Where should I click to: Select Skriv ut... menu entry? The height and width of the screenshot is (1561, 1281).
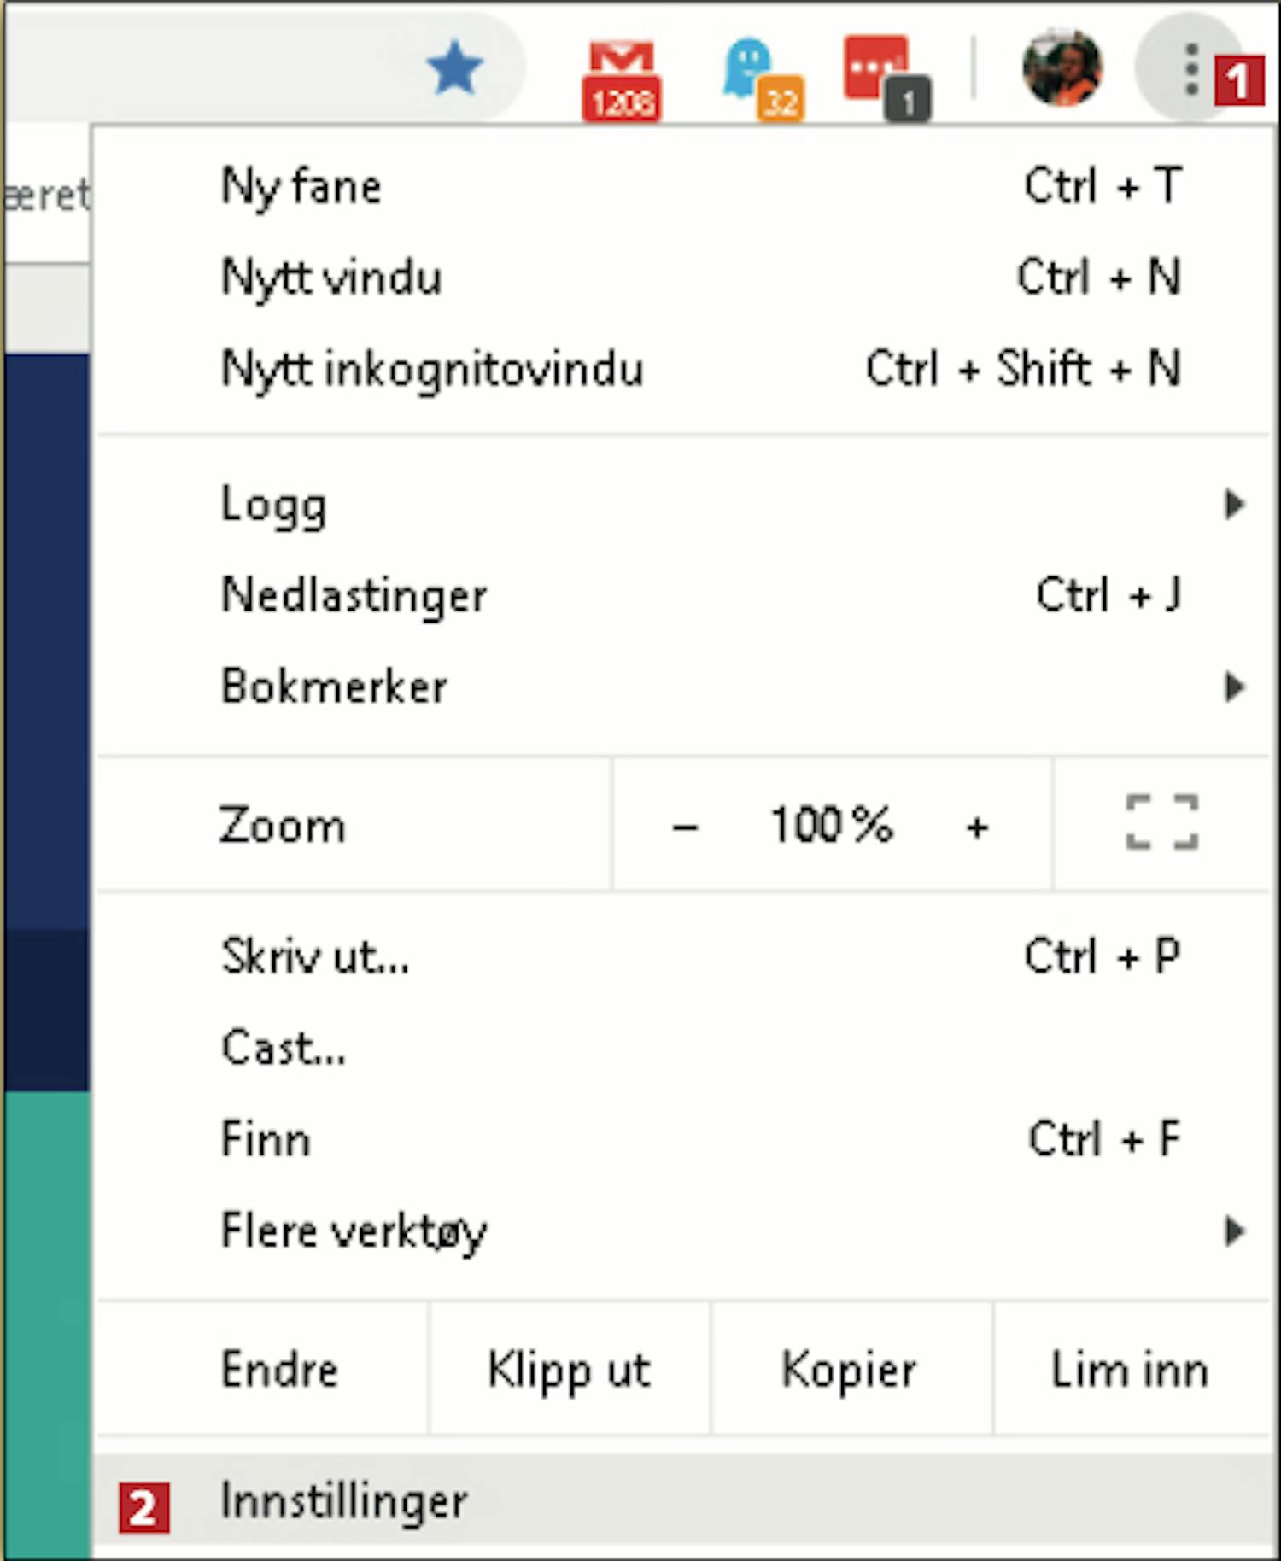tap(682, 956)
